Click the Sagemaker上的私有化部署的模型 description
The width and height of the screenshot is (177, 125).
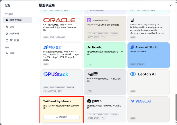pyautogui.click(x=103, y=25)
